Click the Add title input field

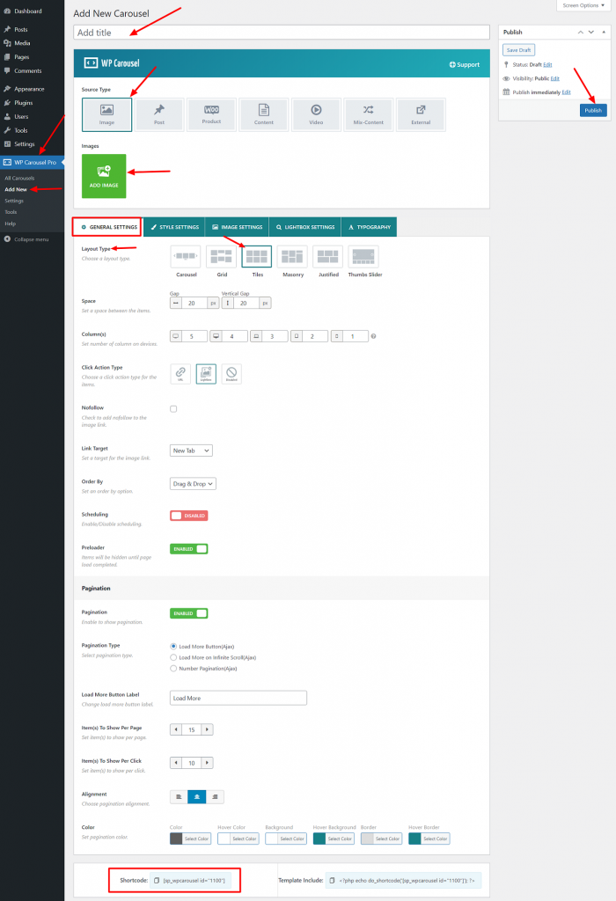[x=282, y=33]
